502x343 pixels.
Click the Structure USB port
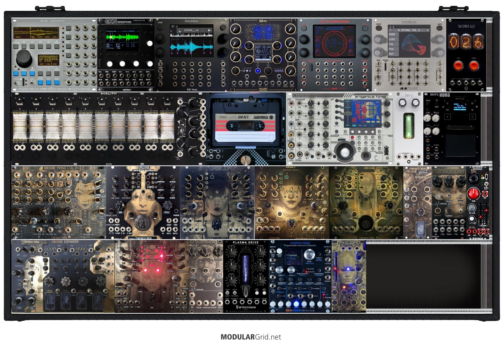point(386,151)
